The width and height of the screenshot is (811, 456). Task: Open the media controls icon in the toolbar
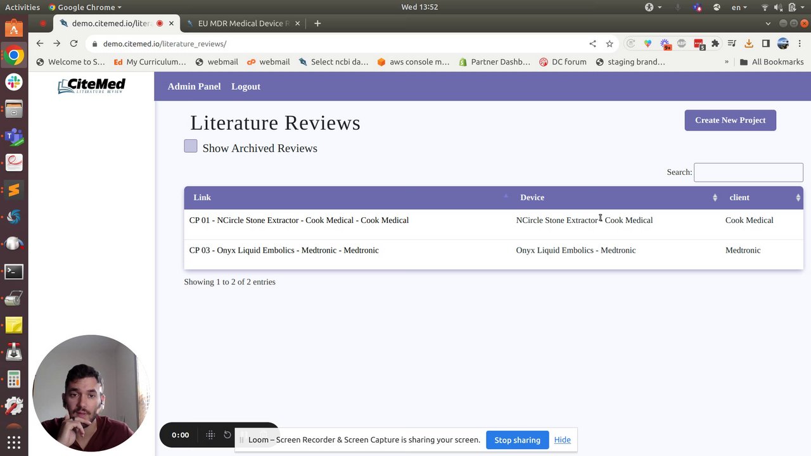tap(732, 44)
